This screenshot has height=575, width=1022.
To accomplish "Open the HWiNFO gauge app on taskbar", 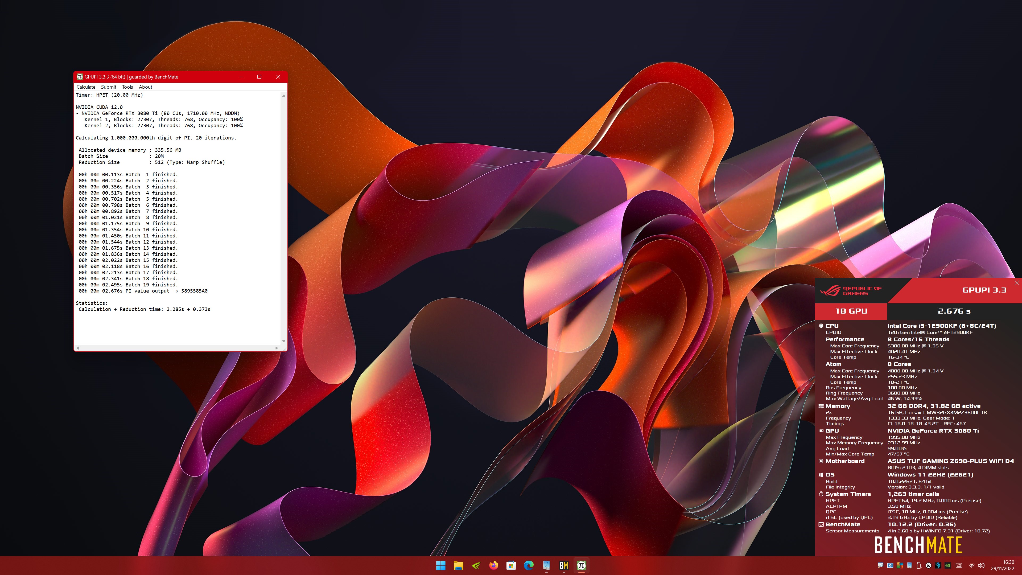I will coord(546,565).
